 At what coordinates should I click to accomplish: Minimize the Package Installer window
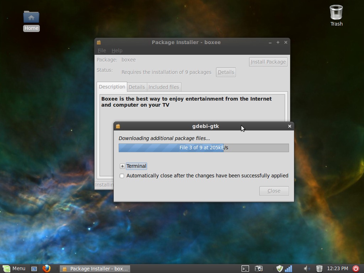[x=270, y=43]
